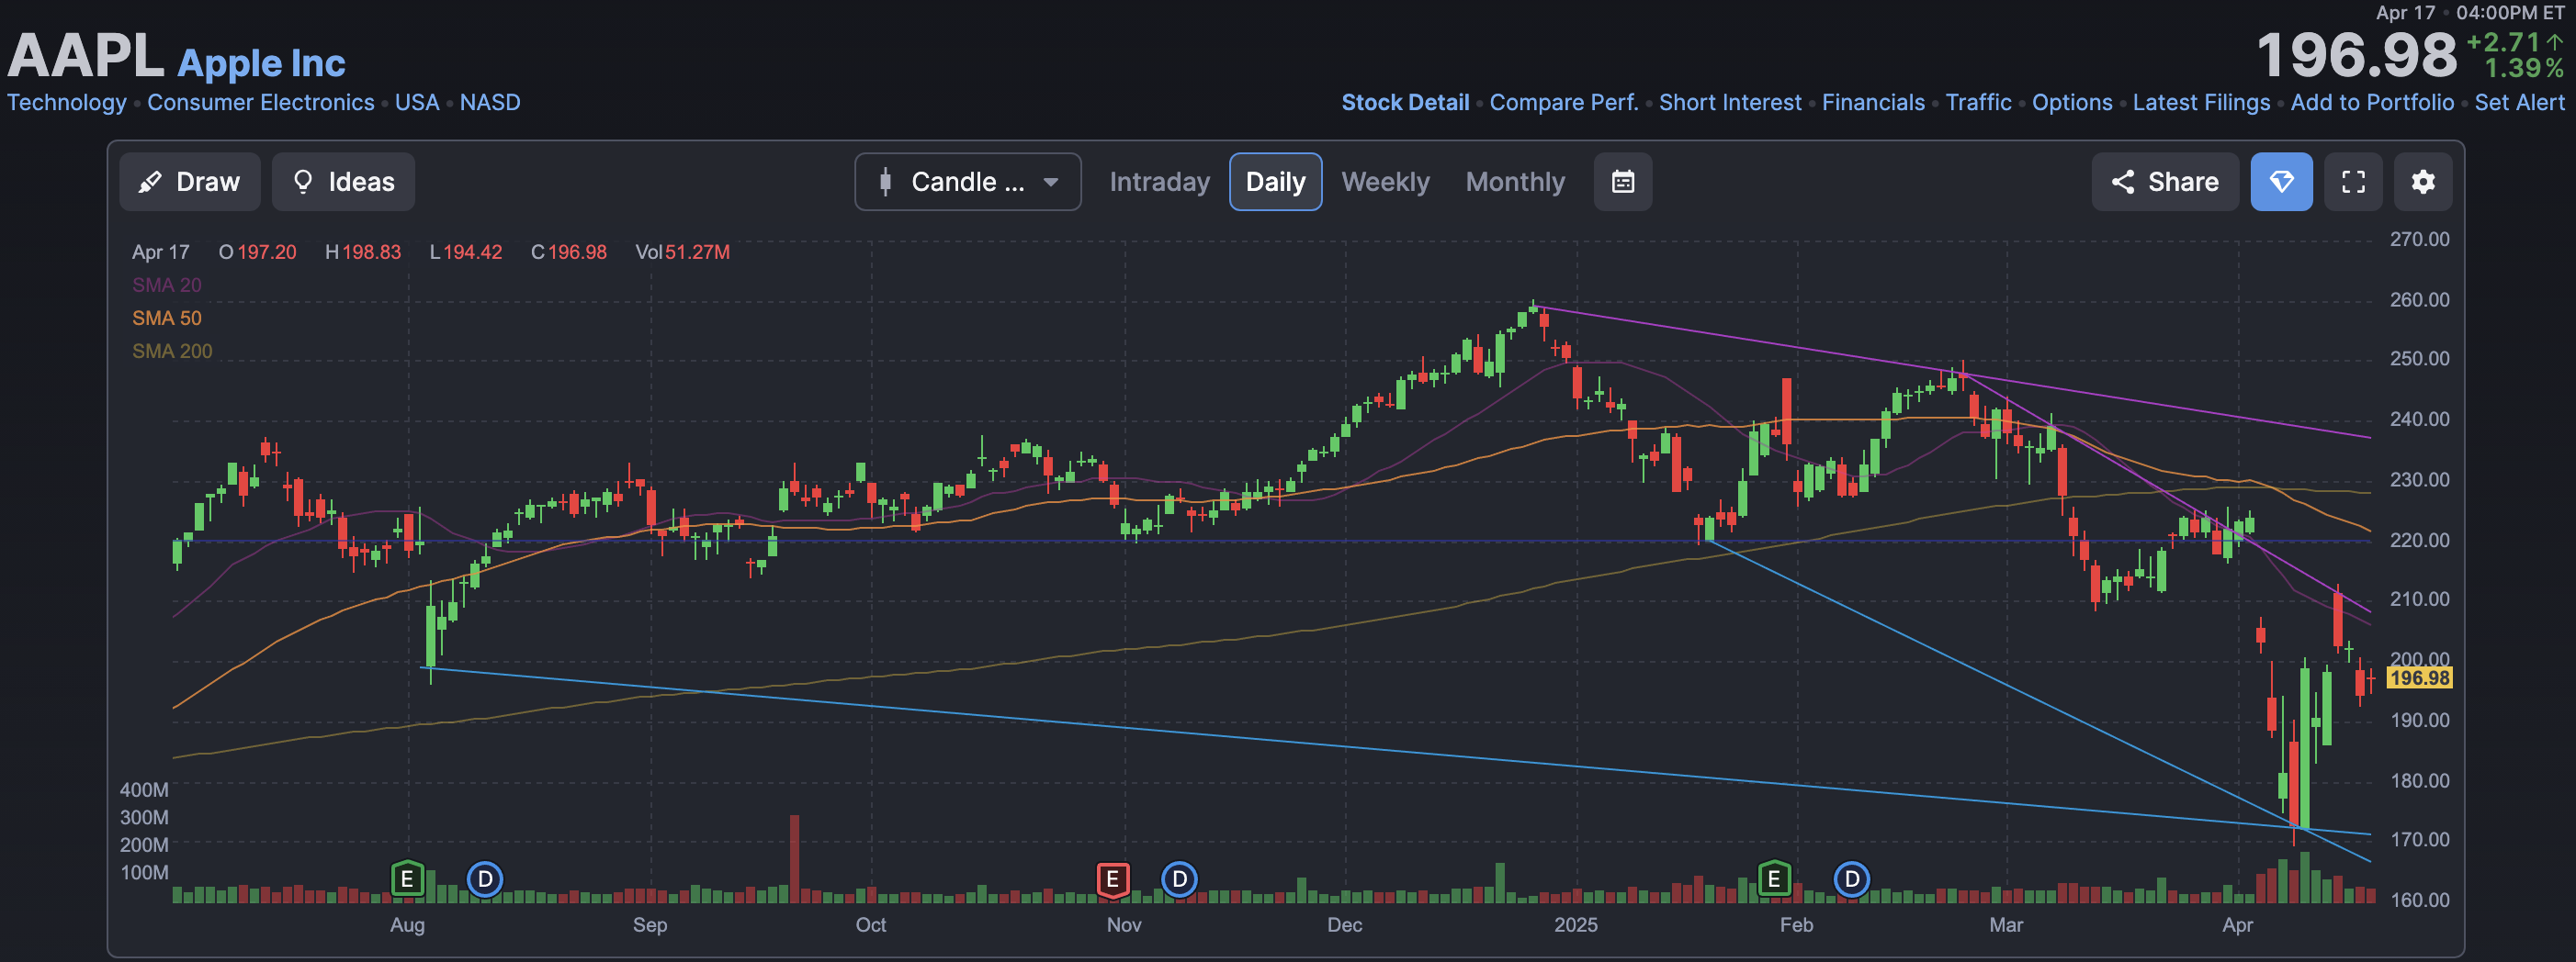Open the Technology sector link

[67, 103]
